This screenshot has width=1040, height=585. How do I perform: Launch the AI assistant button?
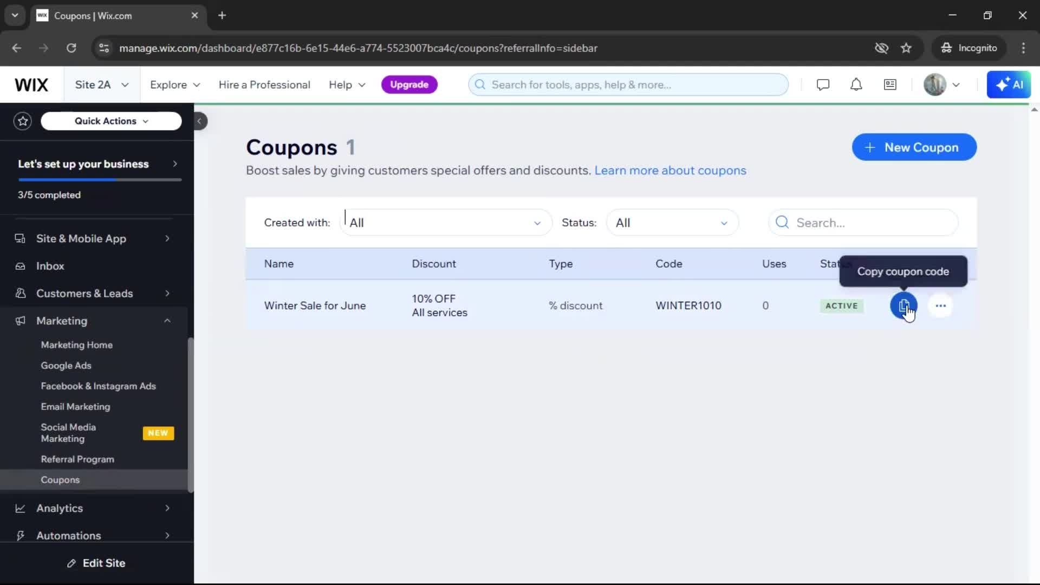(1009, 84)
